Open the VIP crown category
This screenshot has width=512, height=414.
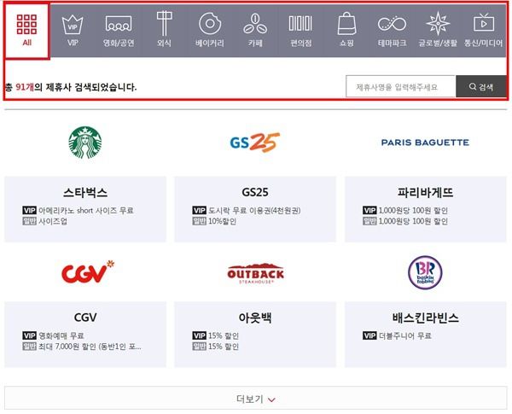(73, 24)
